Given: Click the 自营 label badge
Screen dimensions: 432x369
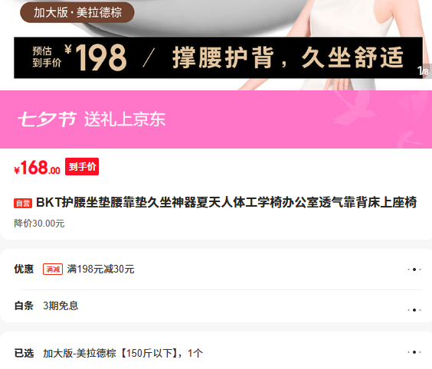Looking at the screenshot, I should pyautogui.click(x=23, y=203).
